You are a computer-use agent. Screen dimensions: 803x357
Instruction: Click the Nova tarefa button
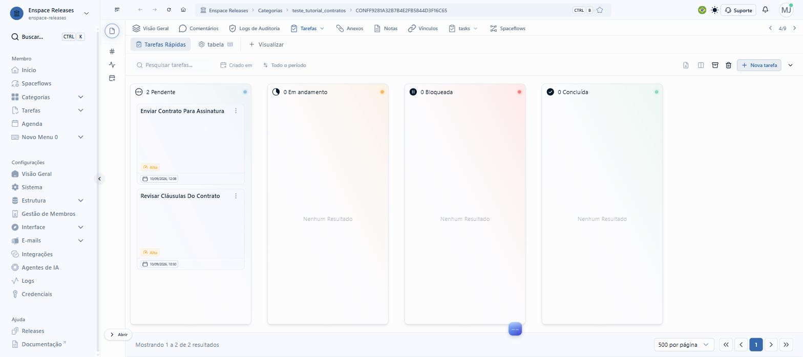759,65
